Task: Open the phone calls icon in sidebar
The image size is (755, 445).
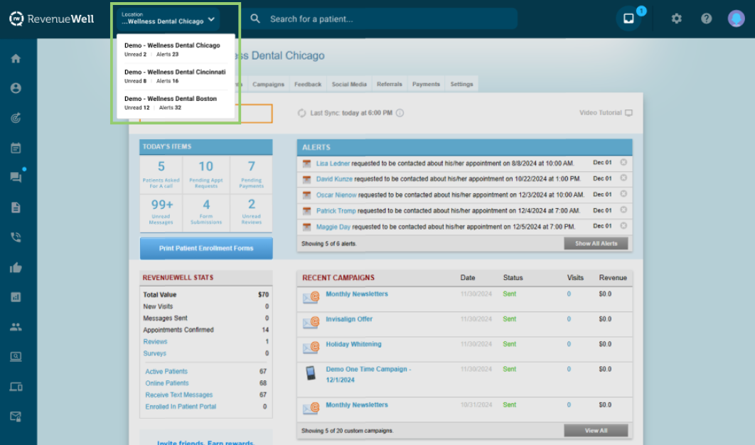Action: coord(16,237)
